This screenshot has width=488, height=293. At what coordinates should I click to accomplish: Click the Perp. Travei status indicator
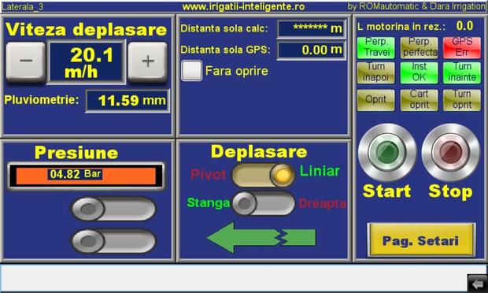pos(376,47)
